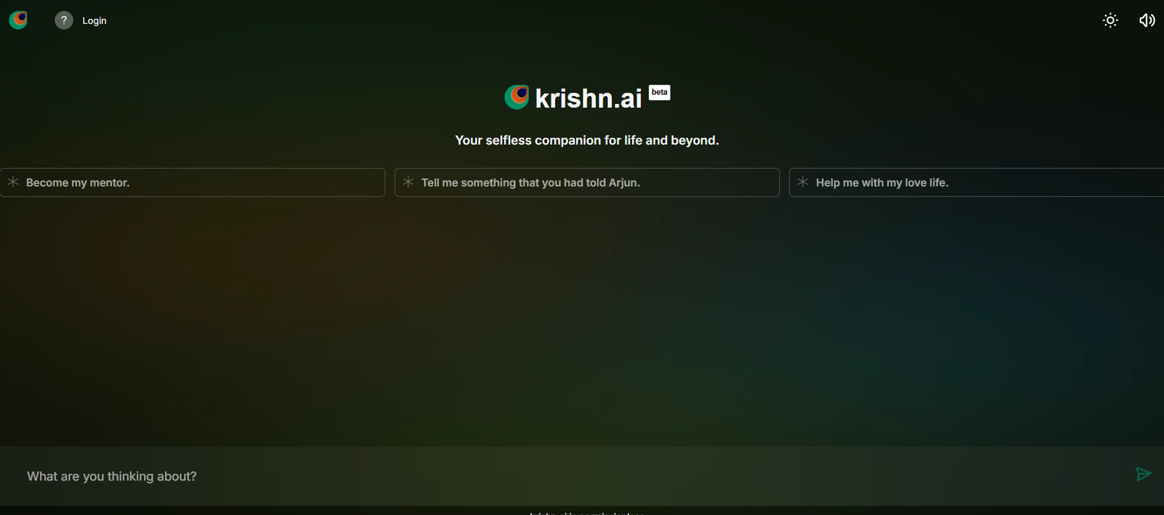Toggle light theme with the sun icon
Viewport: 1164px width, 515px height.
(x=1110, y=20)
